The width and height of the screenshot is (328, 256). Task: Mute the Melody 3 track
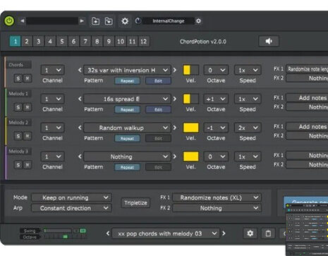[x=28, y=165]
